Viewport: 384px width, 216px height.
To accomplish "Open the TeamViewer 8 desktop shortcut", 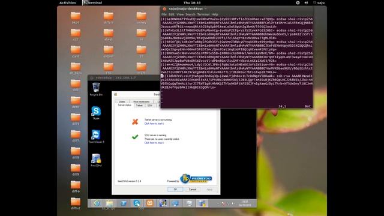I will coord(96,136).
